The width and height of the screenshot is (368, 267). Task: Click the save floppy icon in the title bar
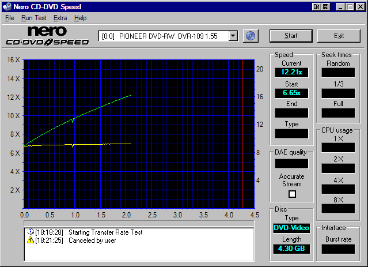326,7
